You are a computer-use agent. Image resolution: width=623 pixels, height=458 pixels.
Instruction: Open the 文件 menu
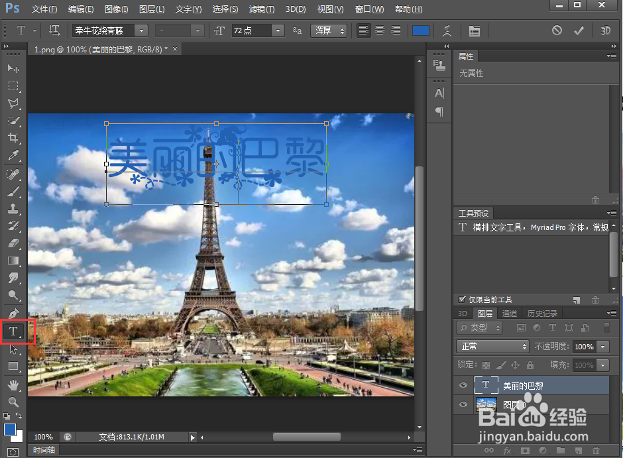click(x=44, y=9)
